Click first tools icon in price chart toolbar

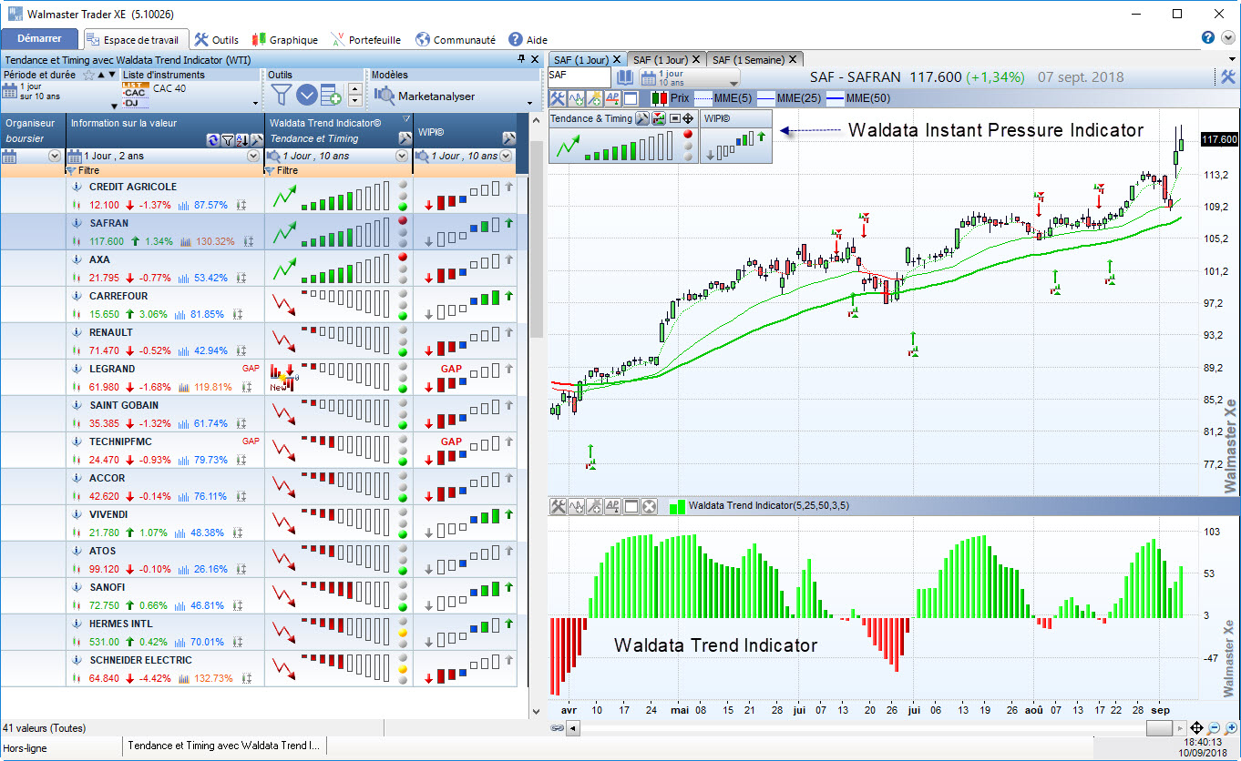tap(558, 97)
